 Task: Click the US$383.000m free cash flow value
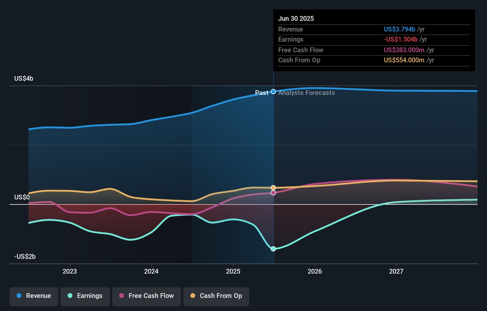(x=404, y=50)
